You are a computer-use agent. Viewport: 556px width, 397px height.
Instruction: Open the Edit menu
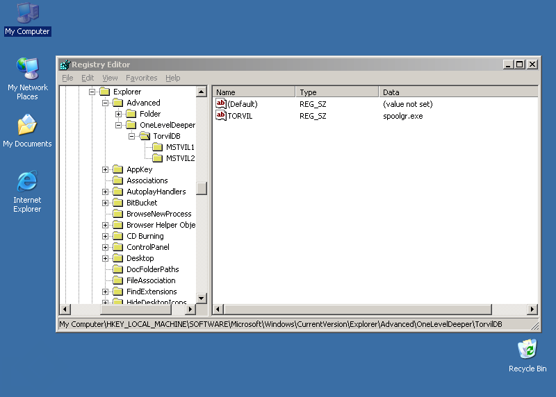[88, 78]
